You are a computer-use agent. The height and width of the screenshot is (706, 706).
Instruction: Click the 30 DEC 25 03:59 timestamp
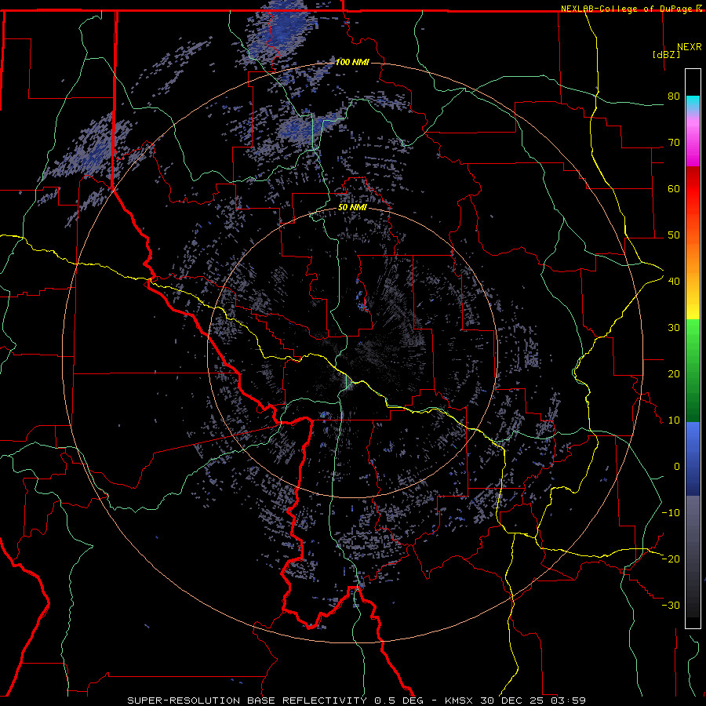click(534, 701)
